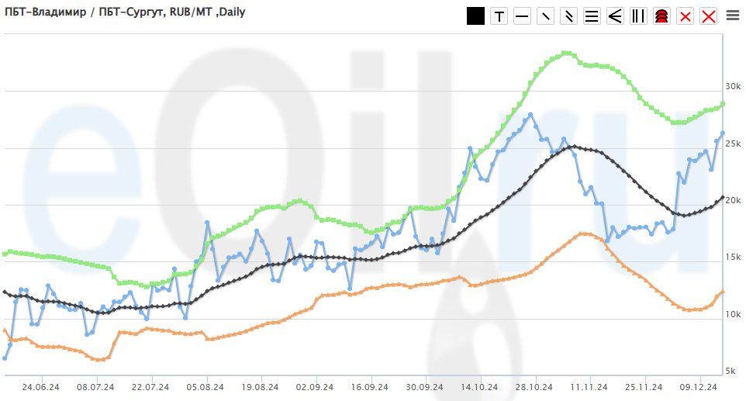Select the fan lines drawing tool

tap(615, 16)
